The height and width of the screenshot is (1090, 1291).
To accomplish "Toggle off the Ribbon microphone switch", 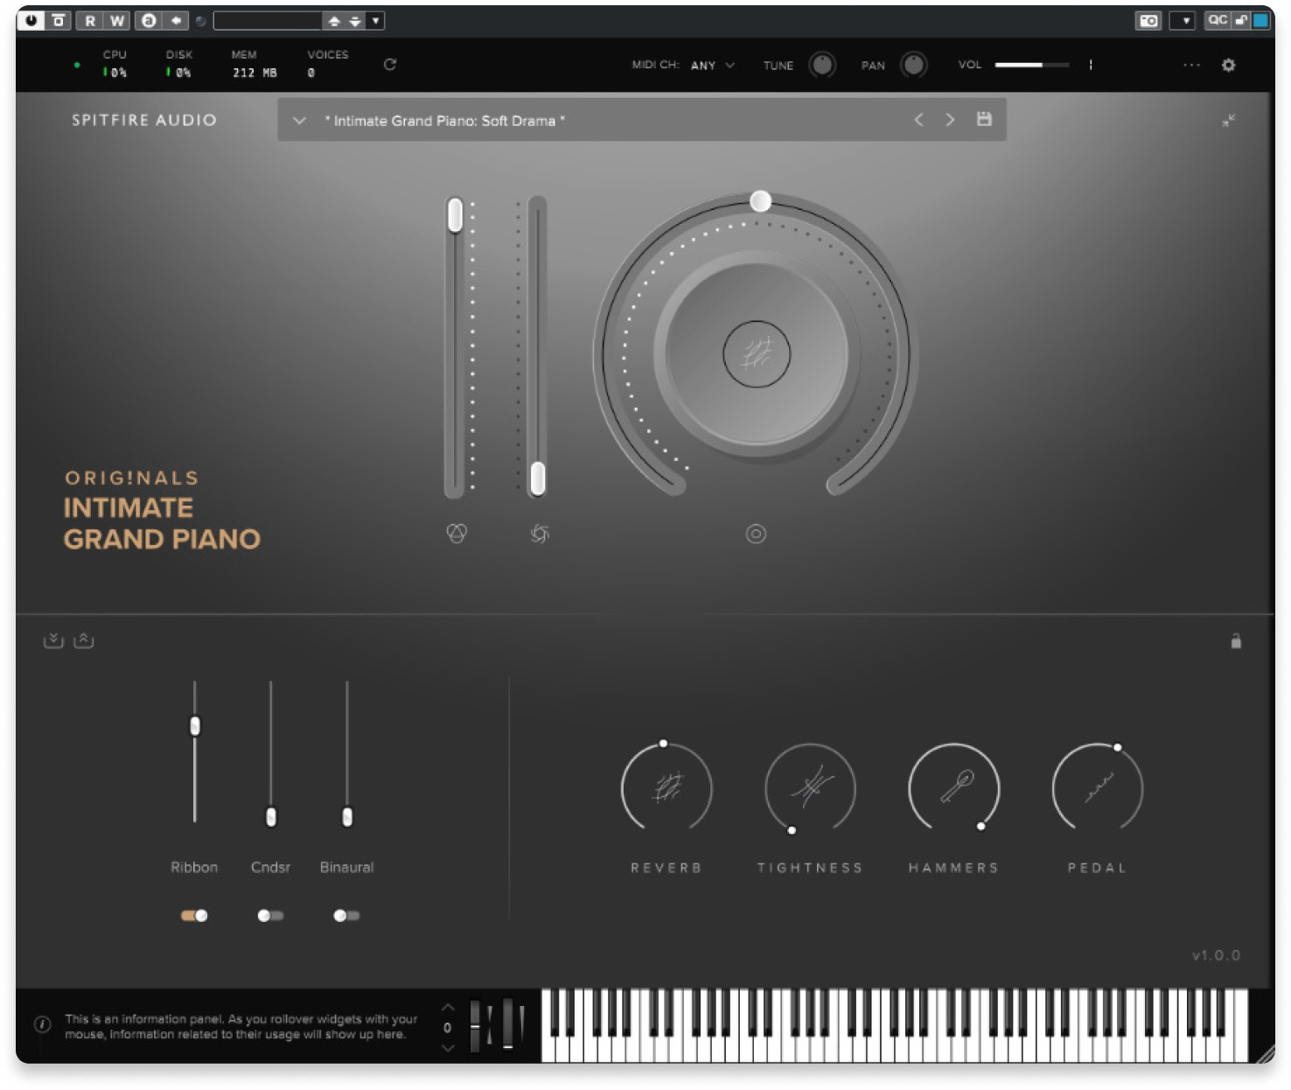I will (194, 916).
